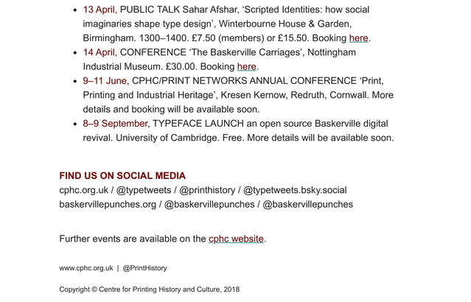Click the Copyright Centre for Printing History line
471x302 pixels.
(149, 289)
